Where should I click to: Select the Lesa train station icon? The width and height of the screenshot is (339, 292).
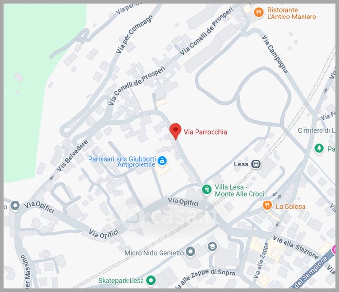click(256, 164)
